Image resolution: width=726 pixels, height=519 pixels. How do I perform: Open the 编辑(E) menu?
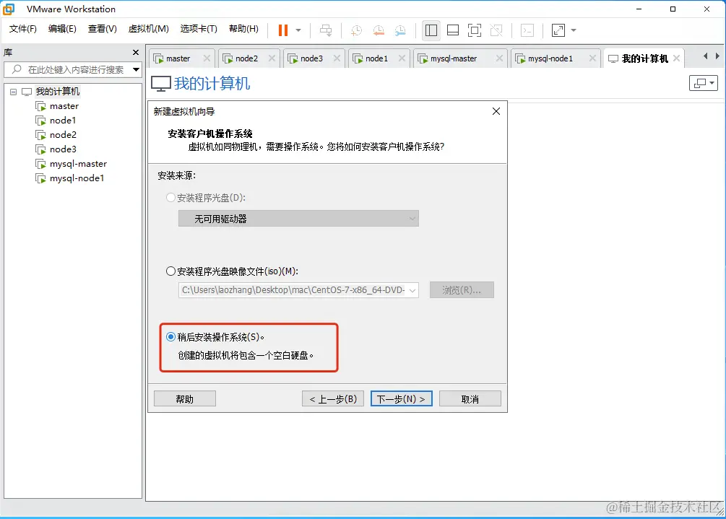(62, 29)
